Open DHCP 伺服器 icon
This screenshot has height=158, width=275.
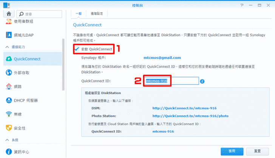pos(9,100)
